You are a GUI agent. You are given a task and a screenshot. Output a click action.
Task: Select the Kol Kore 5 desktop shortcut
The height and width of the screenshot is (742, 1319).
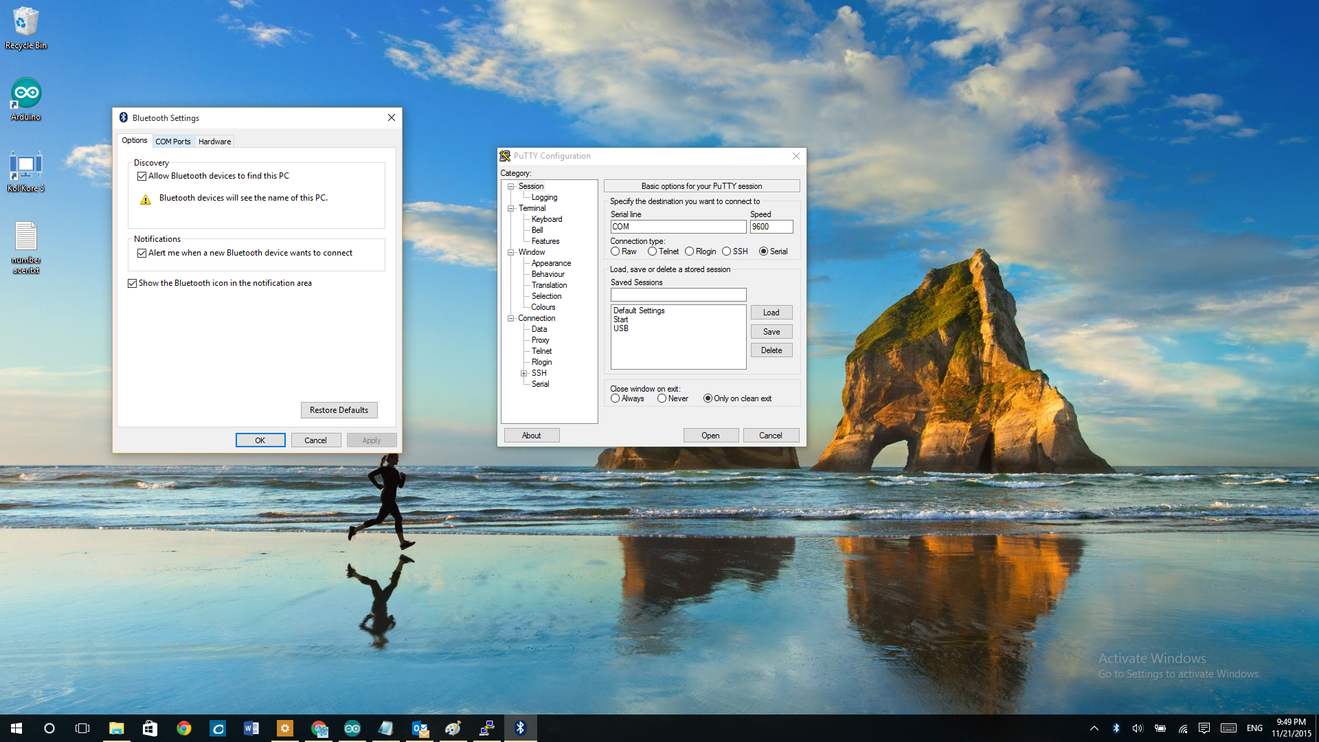[26, 171]
